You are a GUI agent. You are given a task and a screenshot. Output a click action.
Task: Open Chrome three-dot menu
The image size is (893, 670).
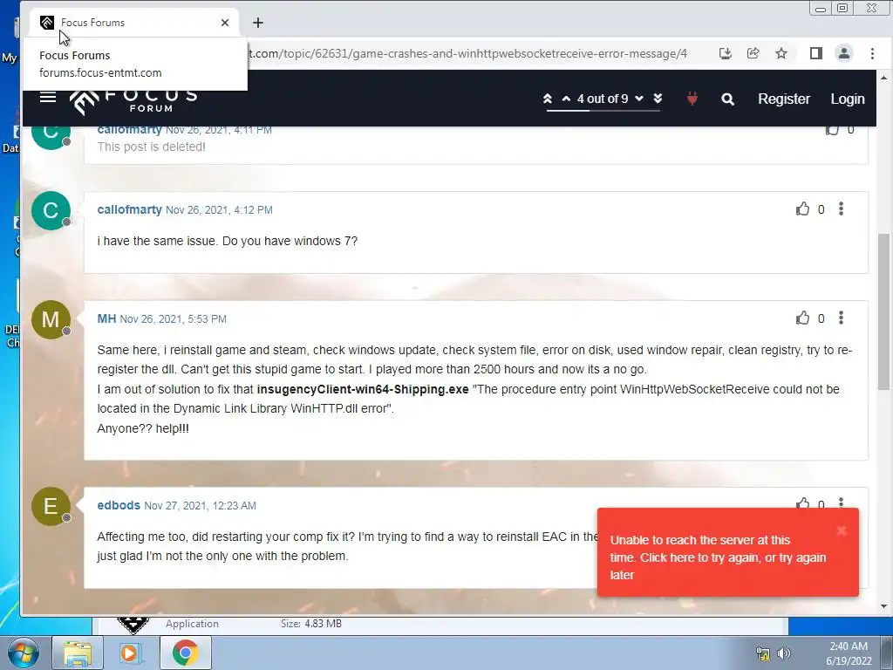(872, 53)
